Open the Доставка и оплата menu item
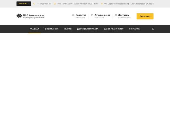Viewport: 170px width, 113px height. 88,29
